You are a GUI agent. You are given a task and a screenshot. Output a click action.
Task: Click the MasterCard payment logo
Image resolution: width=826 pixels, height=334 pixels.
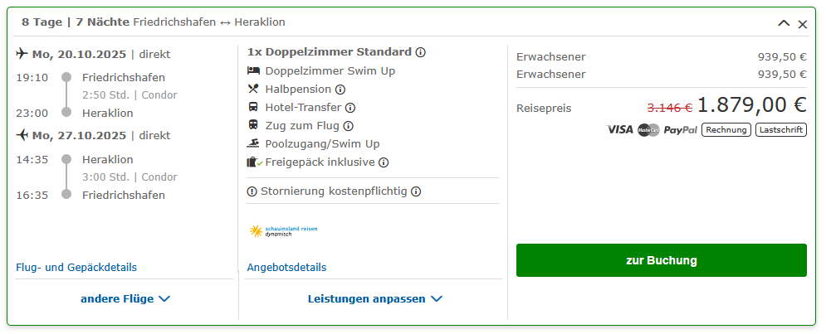[648, 130]
